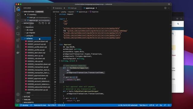Click the synchronize changes status icon

[x=31, y=105]
